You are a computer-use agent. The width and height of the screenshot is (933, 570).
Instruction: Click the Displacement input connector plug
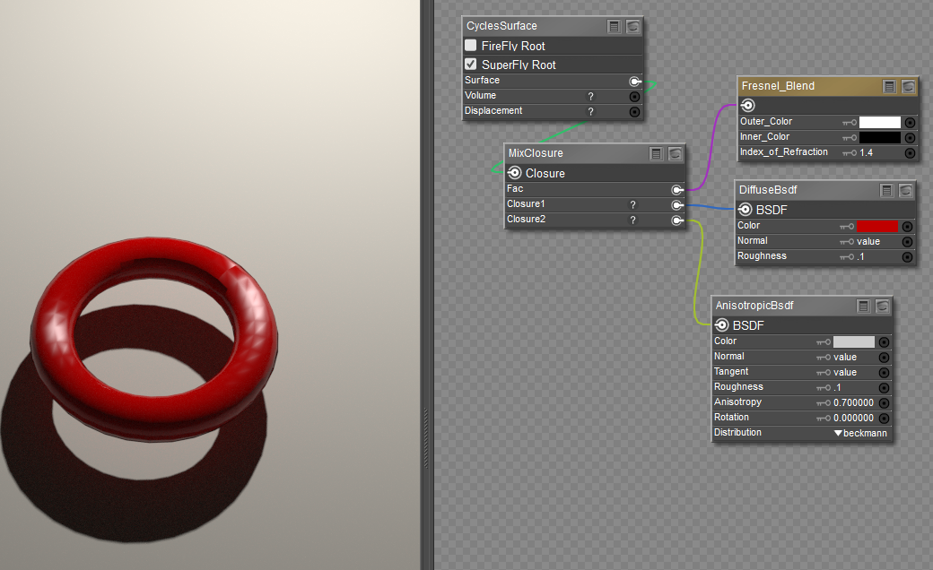pyautogui.click(x=635, y=112)
